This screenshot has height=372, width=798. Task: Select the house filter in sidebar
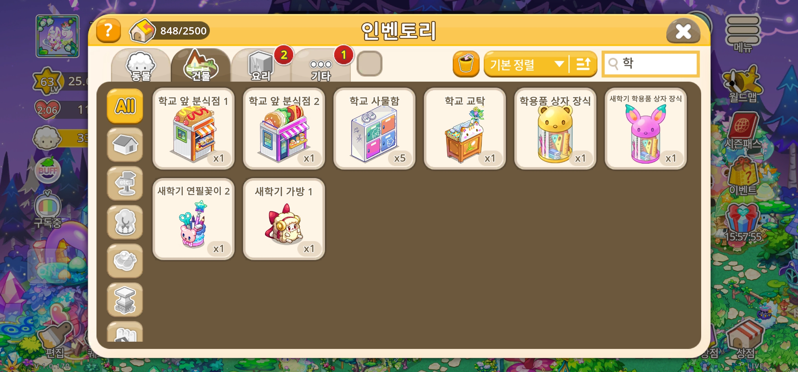coord(125,145)
